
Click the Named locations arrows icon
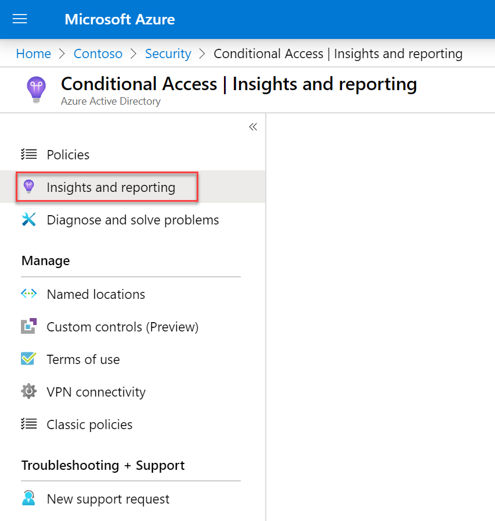coord(29,294)
